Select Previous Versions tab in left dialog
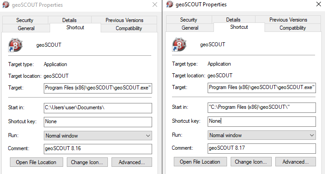This screenshot has width=325, height=174. point(125,20)
